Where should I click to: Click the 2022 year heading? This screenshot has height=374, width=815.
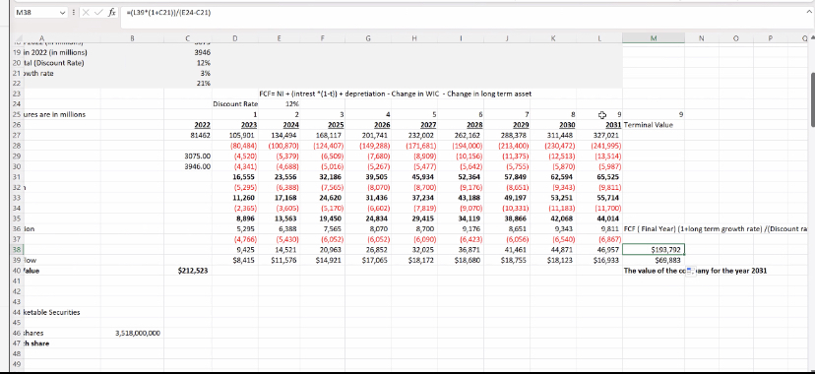pos(188,125)
